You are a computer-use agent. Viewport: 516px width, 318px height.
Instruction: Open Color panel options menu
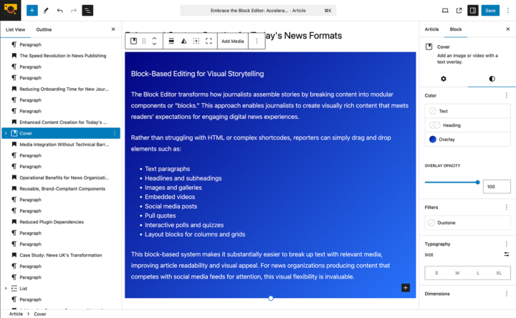point(507,95)
